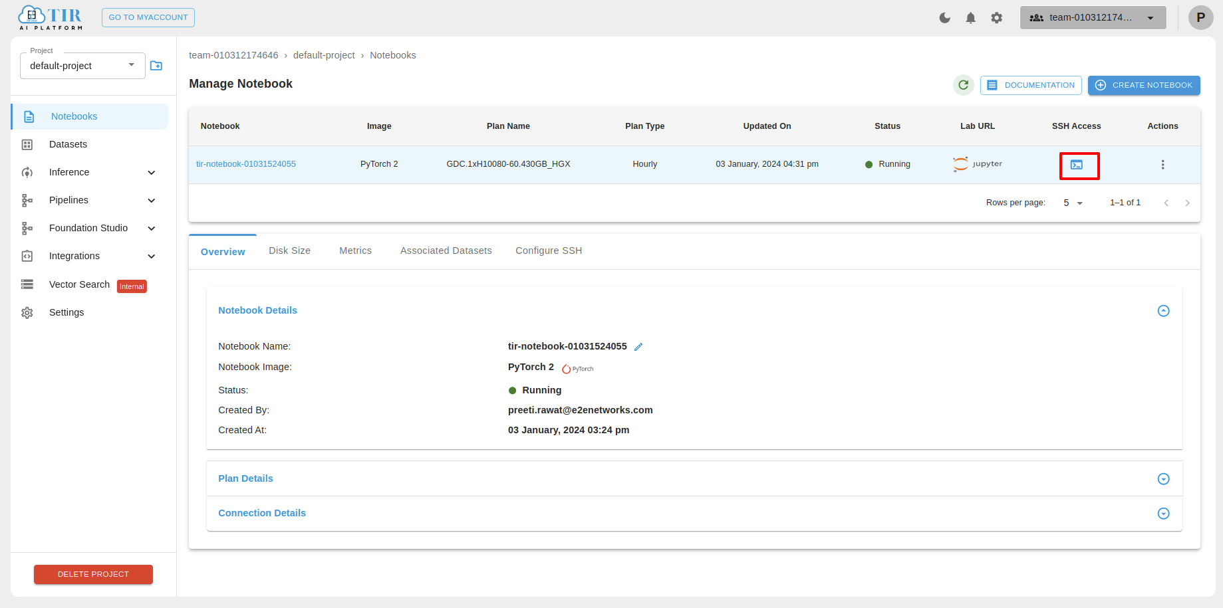Click the creator email preeti.rawat@e2enetworks.com
Screen dimensions: 1223x608
580,410
